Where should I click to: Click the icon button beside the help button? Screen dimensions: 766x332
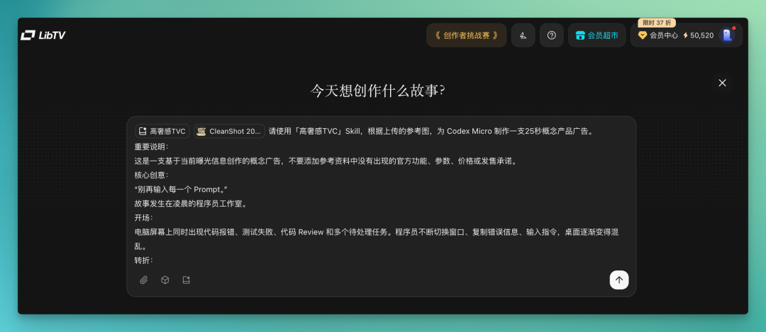point(523,35)
